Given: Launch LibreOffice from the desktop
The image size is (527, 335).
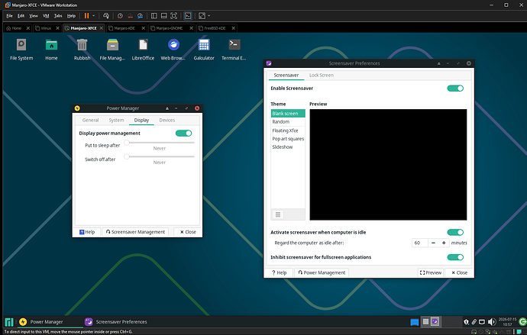Looking at the screenshot, I should (143, 50).
